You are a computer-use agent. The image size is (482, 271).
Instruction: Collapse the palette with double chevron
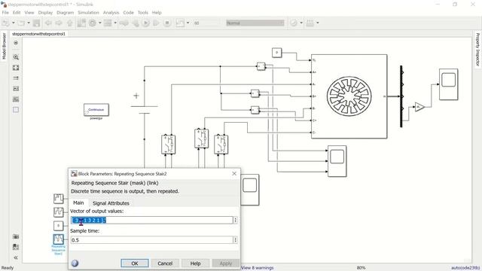(16, 257)
